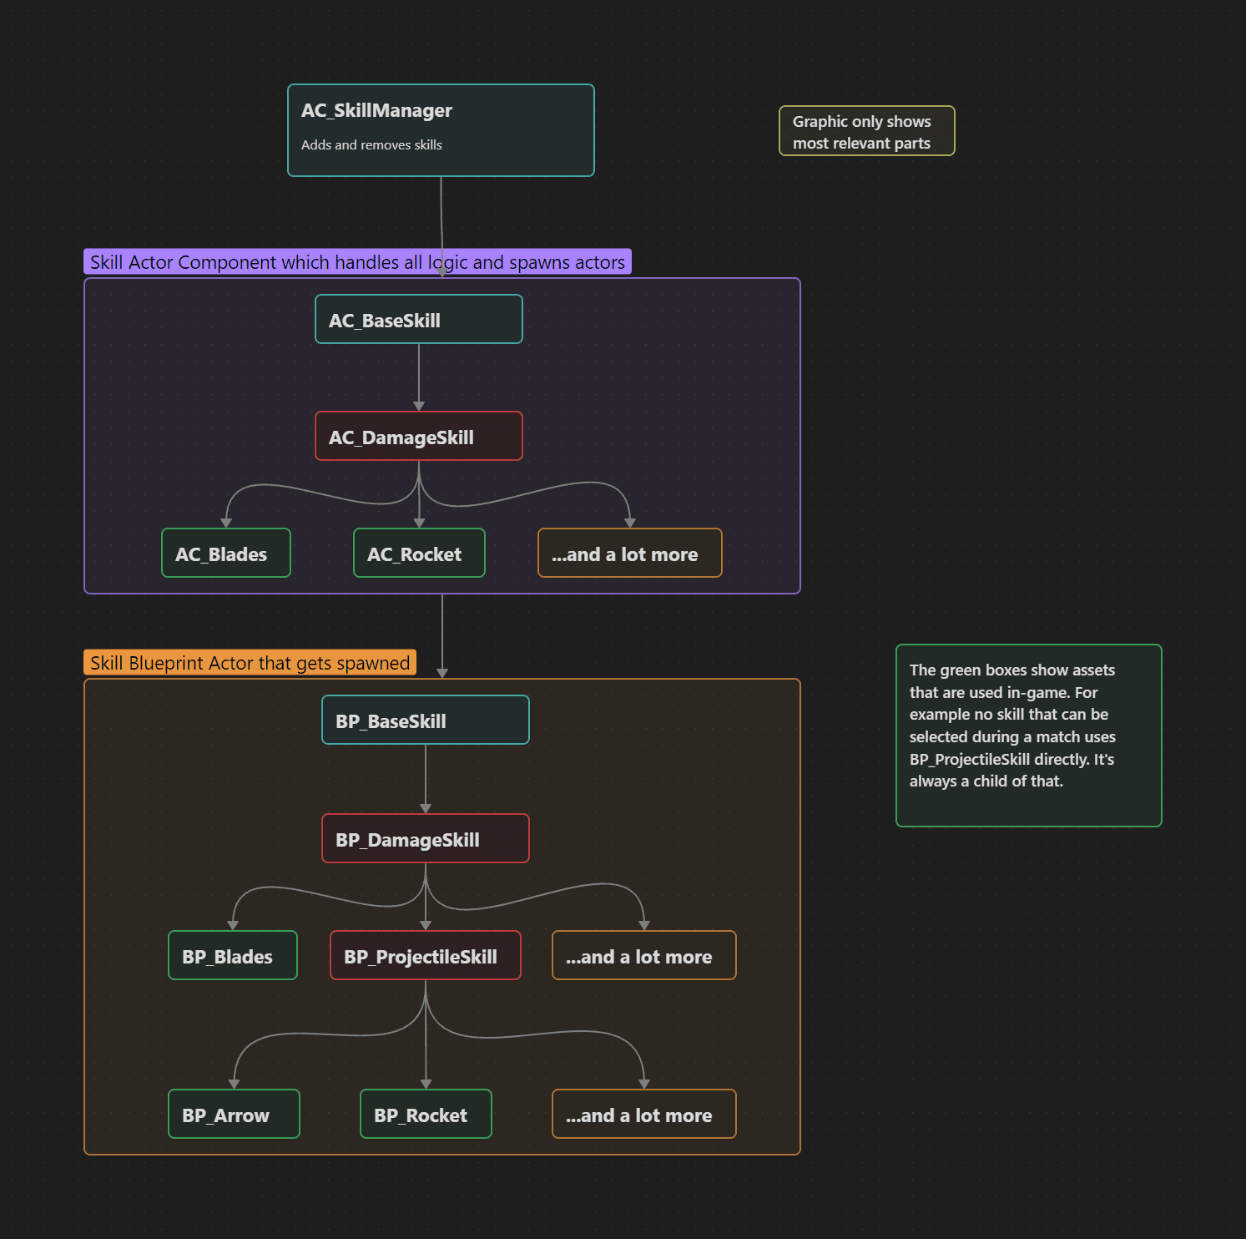
Task: Click '...and a lot more' beside BP_Rocket
Action: (x=643, y=1115)
